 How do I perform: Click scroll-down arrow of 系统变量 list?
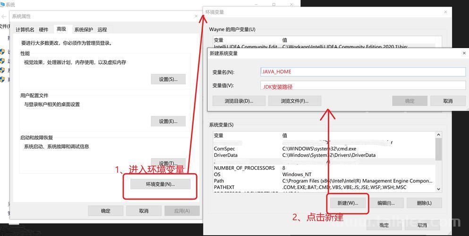coord(438,189)
